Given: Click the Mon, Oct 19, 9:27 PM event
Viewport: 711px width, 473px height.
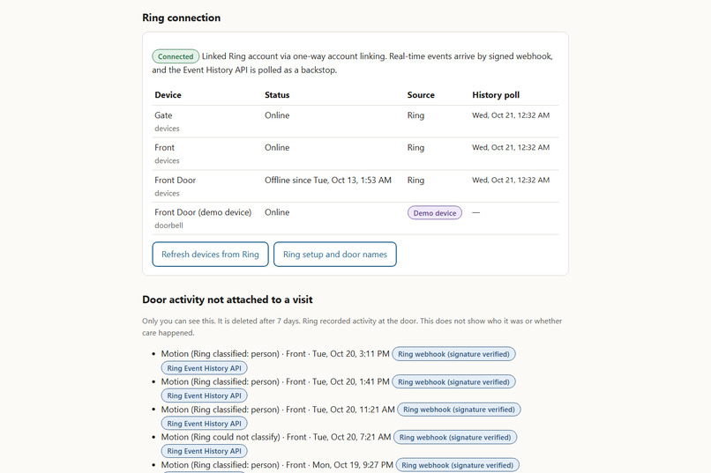Looking at the screenshot, I should pos(277,465).
